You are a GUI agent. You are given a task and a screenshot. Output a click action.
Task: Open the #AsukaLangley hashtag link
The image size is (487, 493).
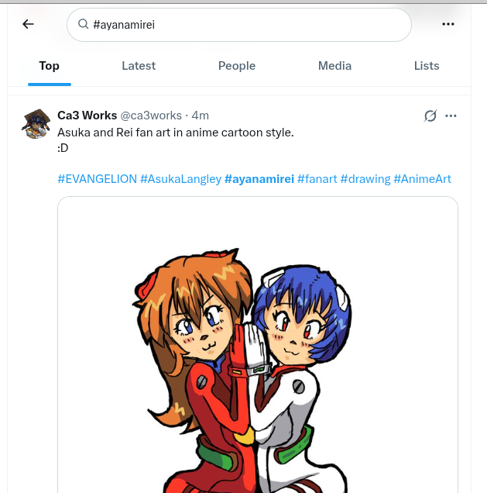click(x=181, y=179)
